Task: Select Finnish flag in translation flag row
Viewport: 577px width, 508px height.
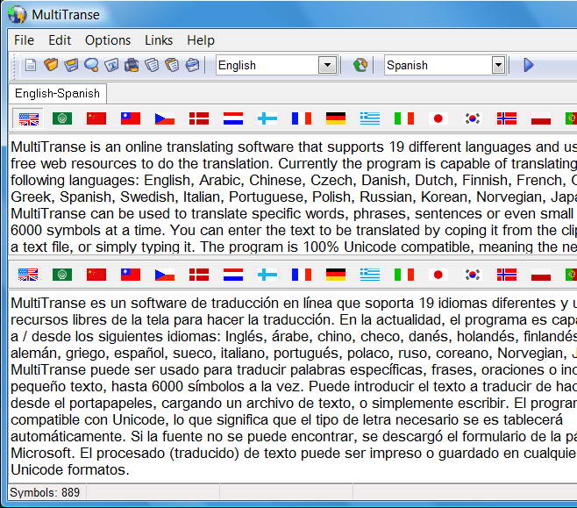Action: tap(267, 275)
